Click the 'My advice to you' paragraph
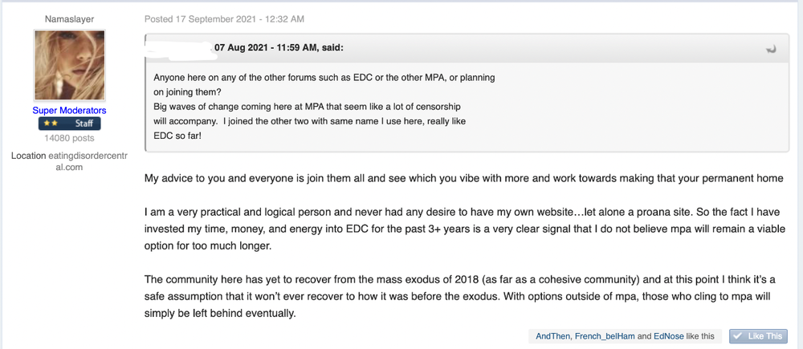 coord(464,179)
